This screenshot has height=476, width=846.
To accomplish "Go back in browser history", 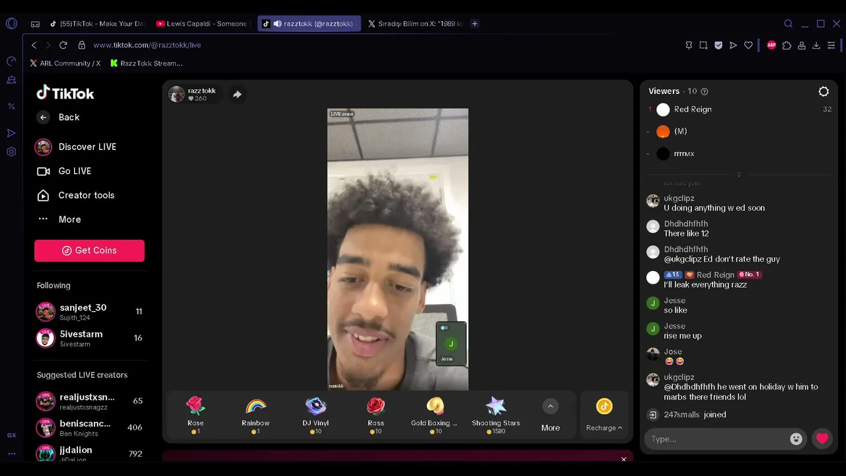I will tap(34, 45).
